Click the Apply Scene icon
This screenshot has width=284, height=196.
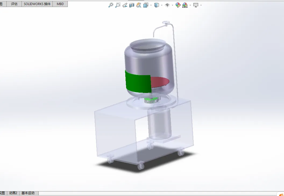(x=185, y=5)
